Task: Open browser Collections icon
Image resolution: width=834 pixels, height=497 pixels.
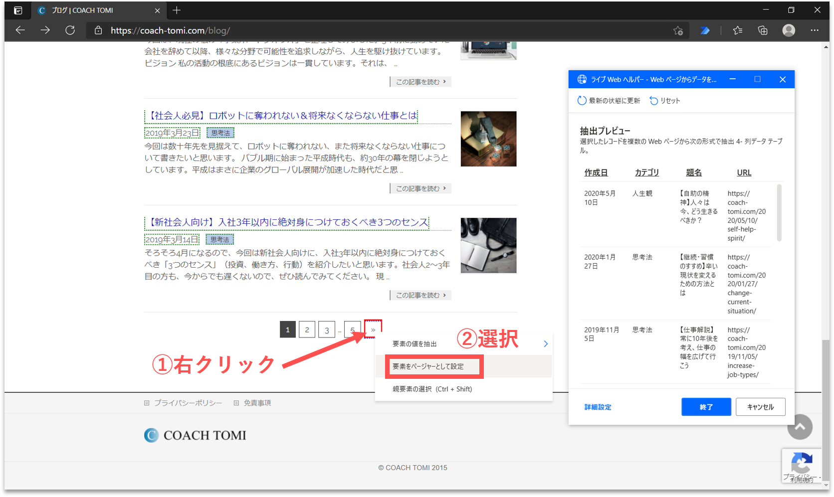Action: [763, 30]
